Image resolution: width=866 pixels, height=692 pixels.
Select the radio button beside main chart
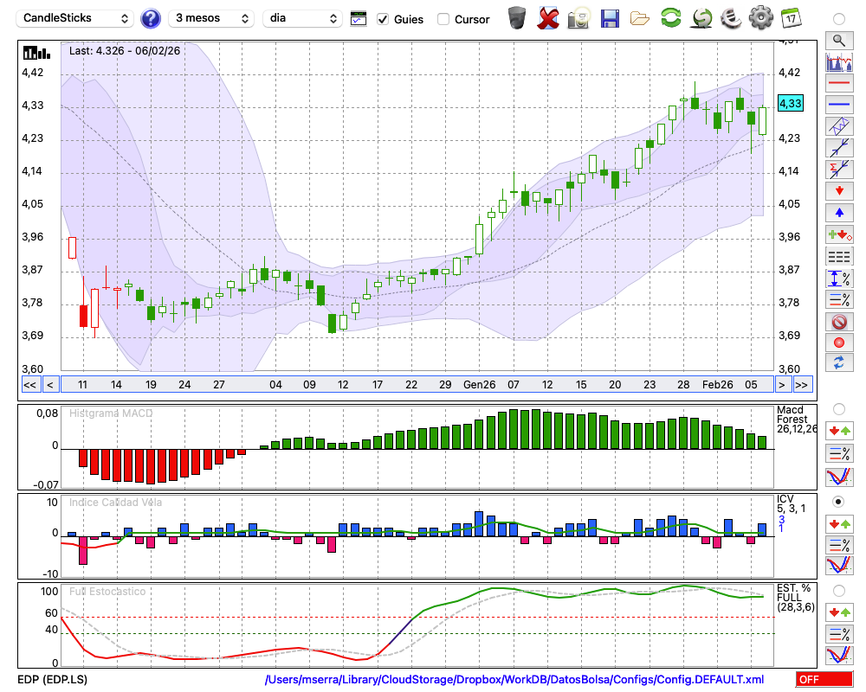click(839, 19)
